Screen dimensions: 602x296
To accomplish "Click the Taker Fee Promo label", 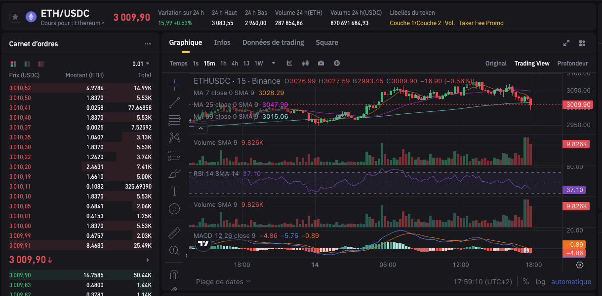I will pyautogui.click(x=482, y=23).
